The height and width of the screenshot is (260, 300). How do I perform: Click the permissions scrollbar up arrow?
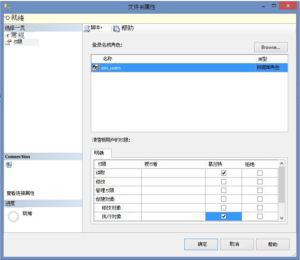(281, 163)
